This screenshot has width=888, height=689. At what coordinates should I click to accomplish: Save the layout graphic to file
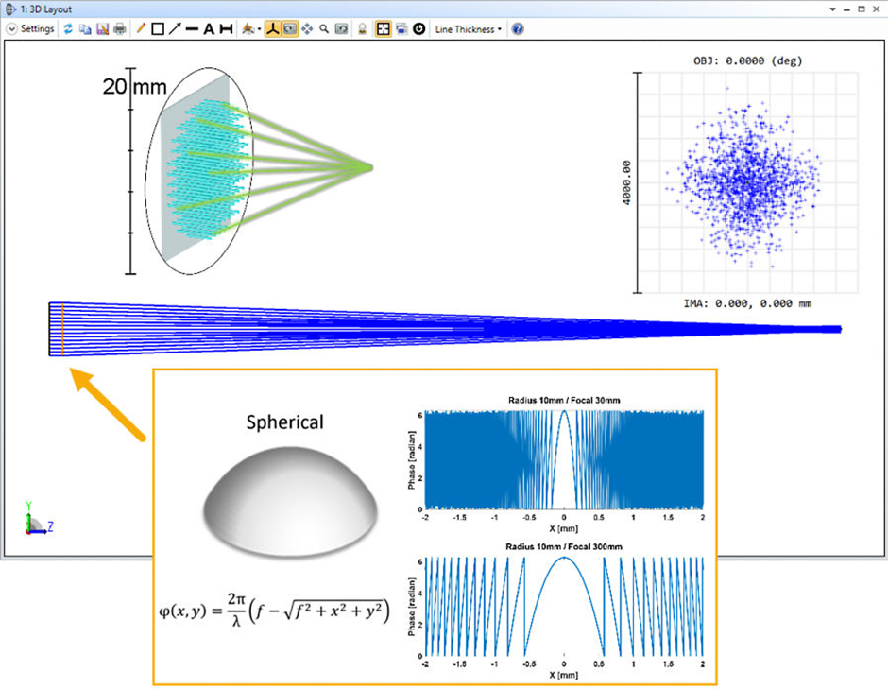pyautogui.click(x=103, y=29)
